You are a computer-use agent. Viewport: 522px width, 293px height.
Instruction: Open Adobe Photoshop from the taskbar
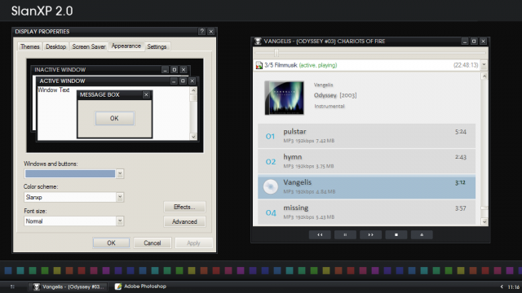pyautogui.click(x=140, y=286)
